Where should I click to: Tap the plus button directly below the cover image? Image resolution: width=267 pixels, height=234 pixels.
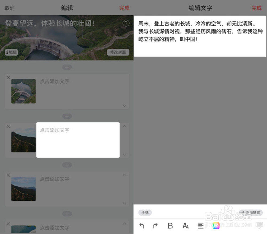coord(67,67)
